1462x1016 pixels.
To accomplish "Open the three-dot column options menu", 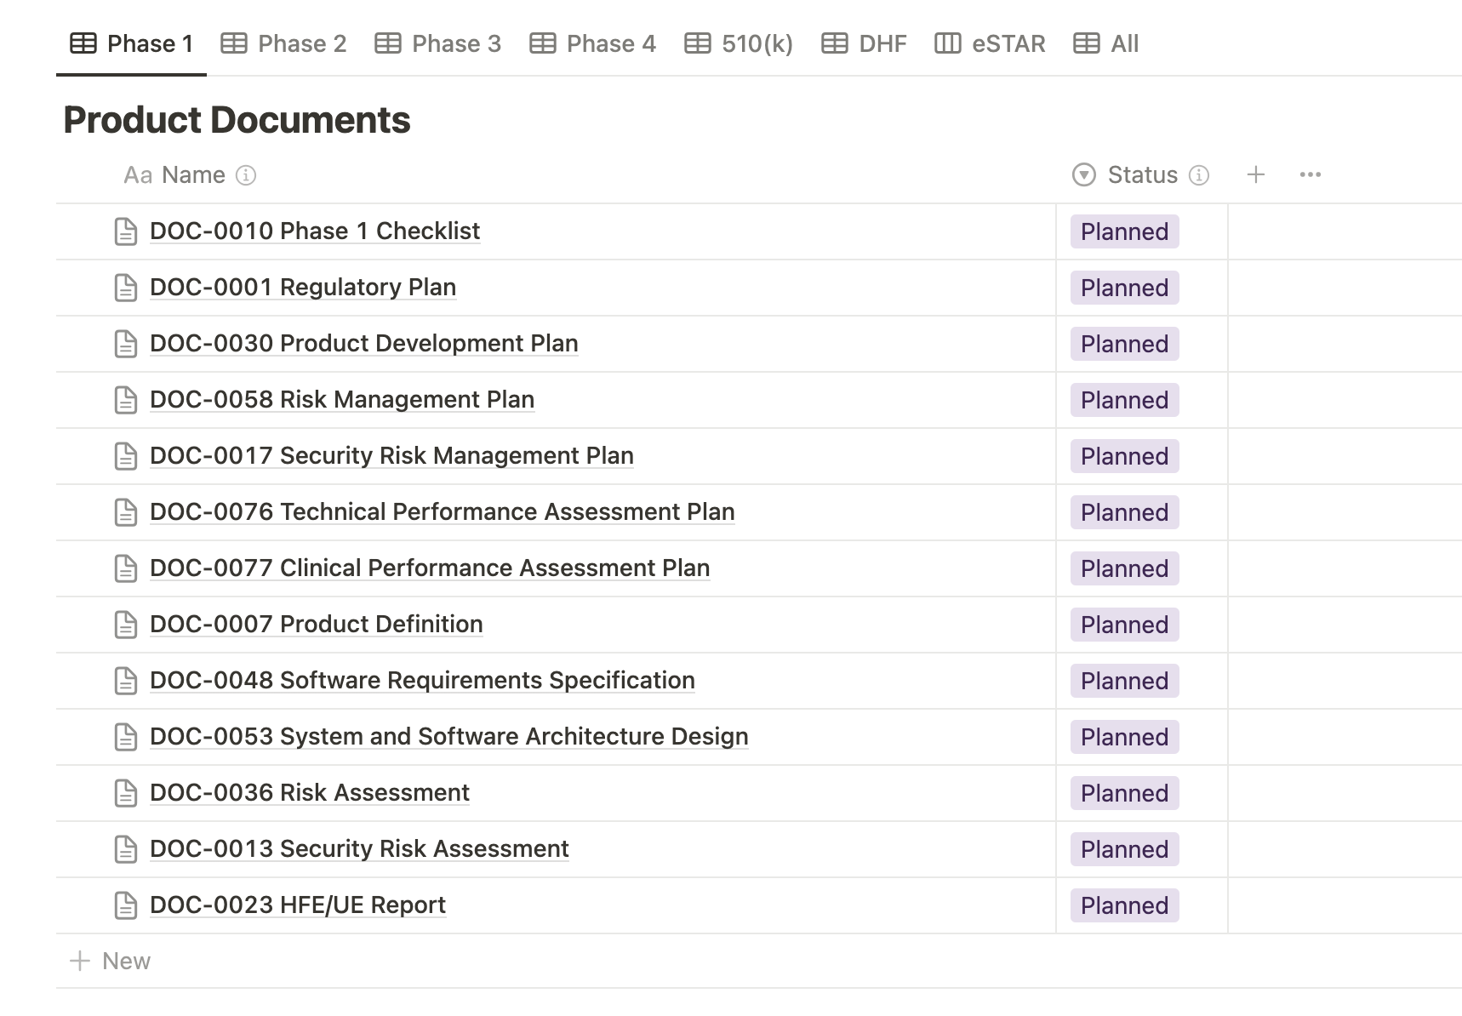I will click(1310, 175).
